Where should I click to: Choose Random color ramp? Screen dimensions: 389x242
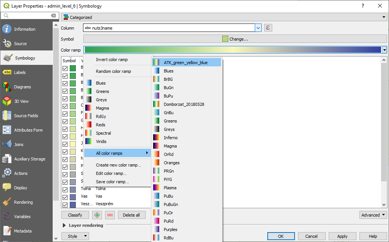tap(113, 71)
